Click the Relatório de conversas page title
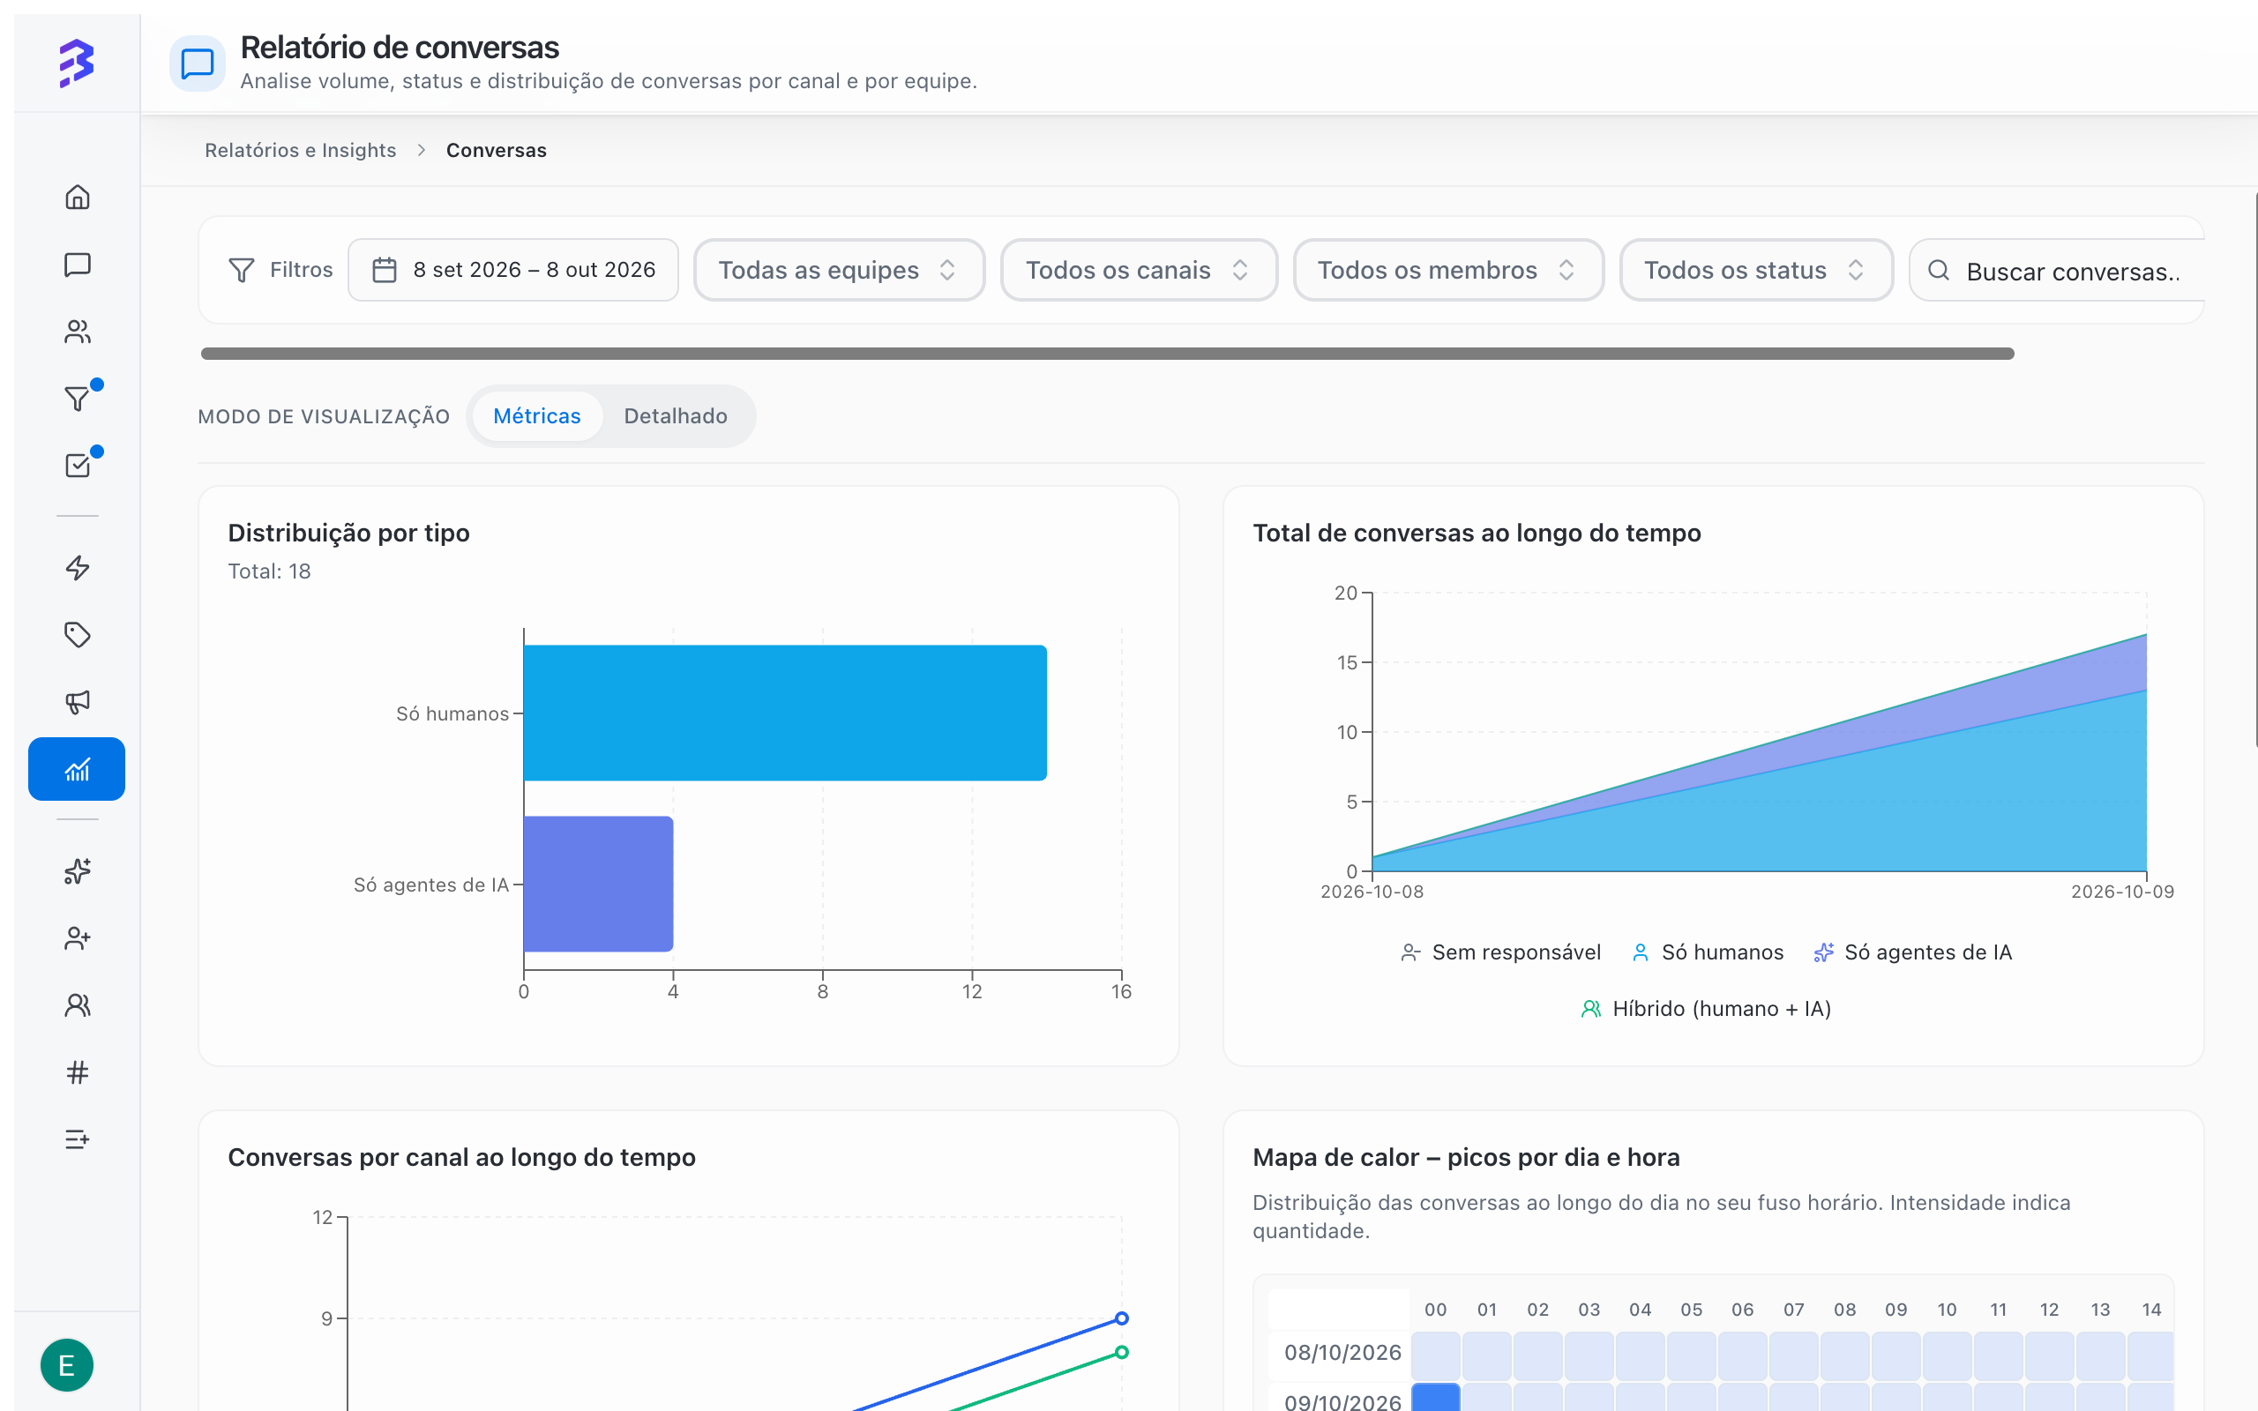 (400, 48)
